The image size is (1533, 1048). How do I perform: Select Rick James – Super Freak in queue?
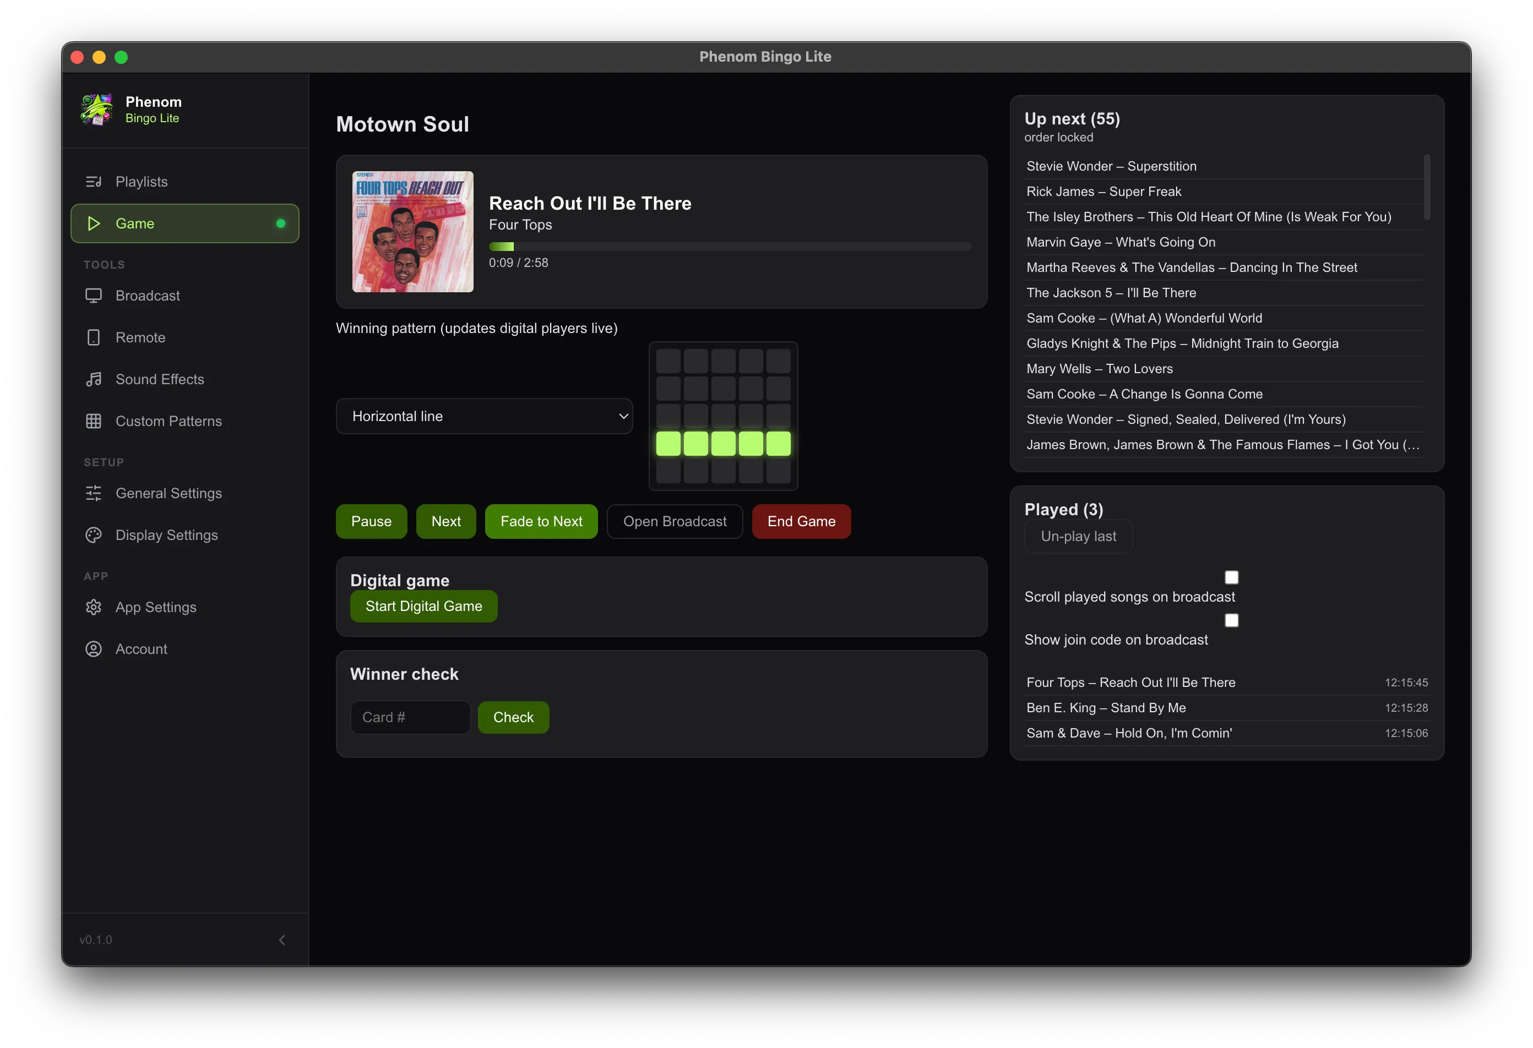click(x=1224, y=192)
